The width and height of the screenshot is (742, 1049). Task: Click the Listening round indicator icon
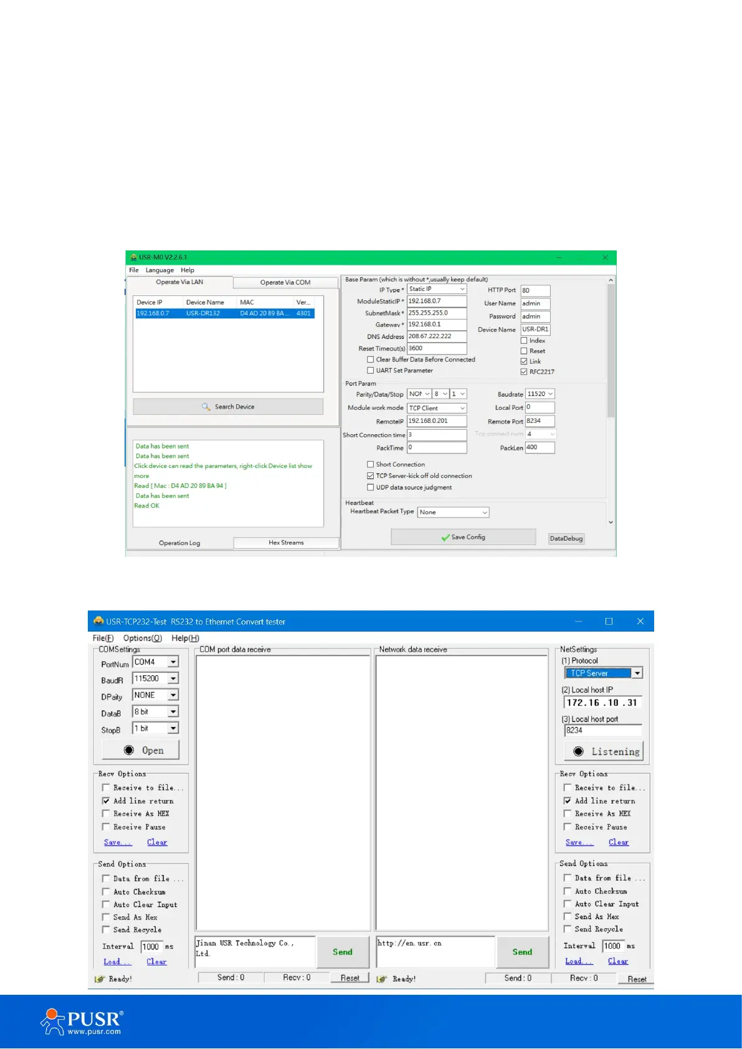coord(579,751)
